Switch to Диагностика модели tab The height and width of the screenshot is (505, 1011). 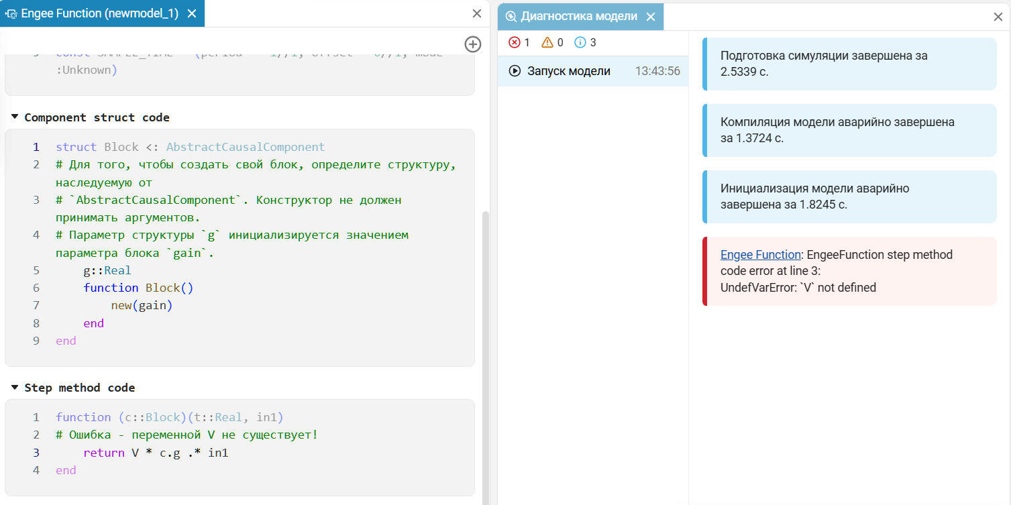(x=580, y=17)
